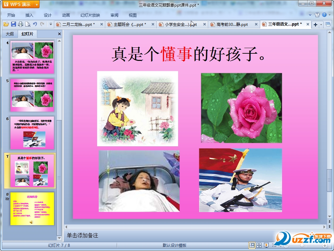
Task: Click the slide title text 真是个懂事的好孩子
Action: tap(188, 54)
